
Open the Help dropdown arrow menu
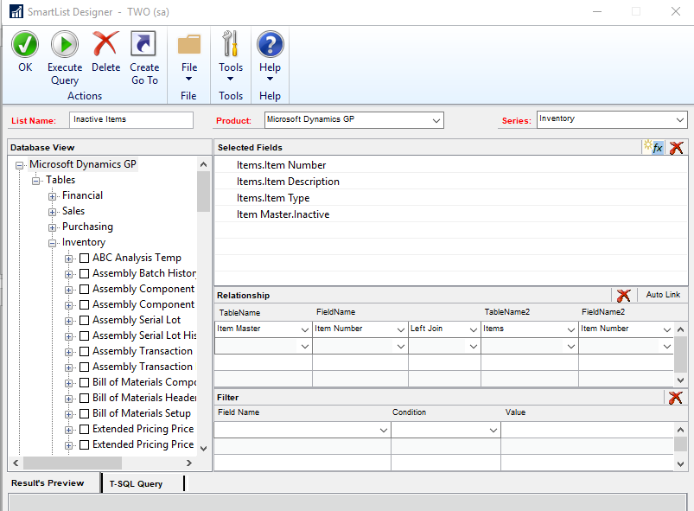[270, 79]
